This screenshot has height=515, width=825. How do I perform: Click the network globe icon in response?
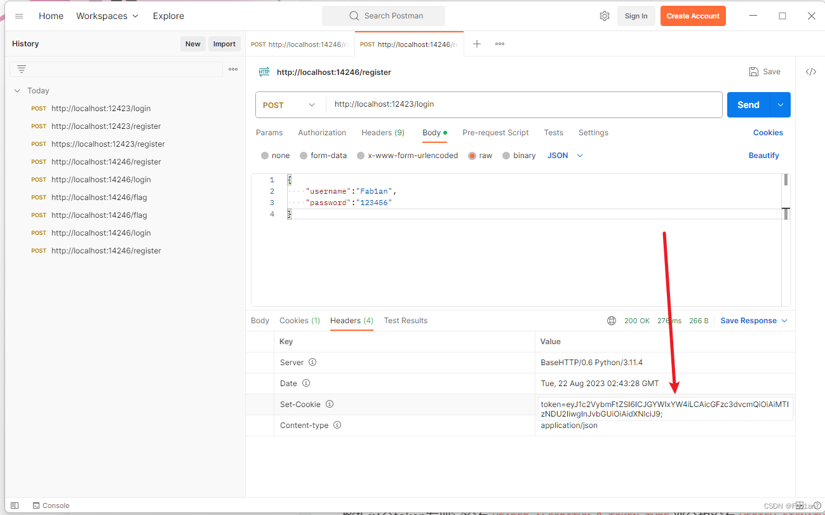(612, 321)
